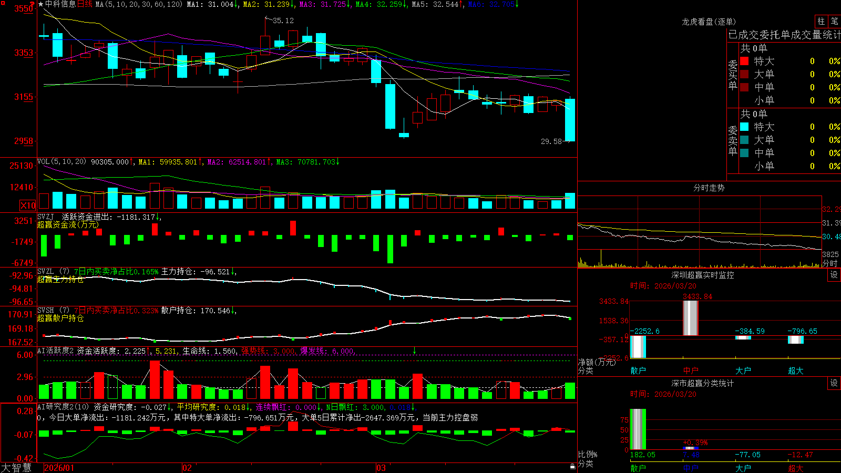Screen dimensions: 841x473
Task: Click the latest cyan volume bar
Action: click(x=570, y=201)
